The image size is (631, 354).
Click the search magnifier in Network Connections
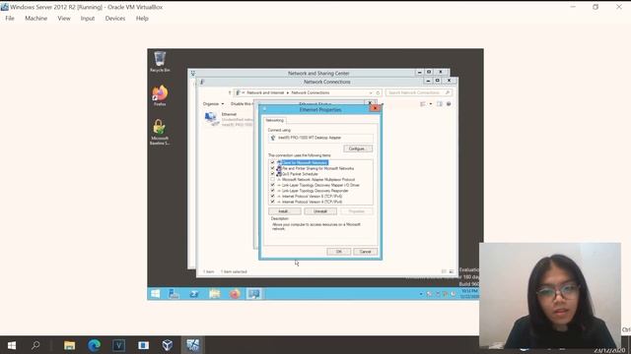(447, 92)
